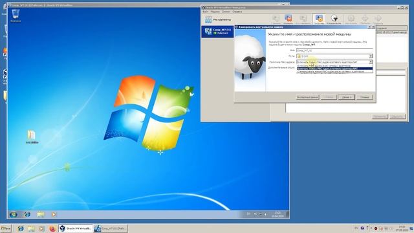The image size is (414, 233).
Task: Click the Показать right-arrow toolbar icon
Action: coord(378,19)
